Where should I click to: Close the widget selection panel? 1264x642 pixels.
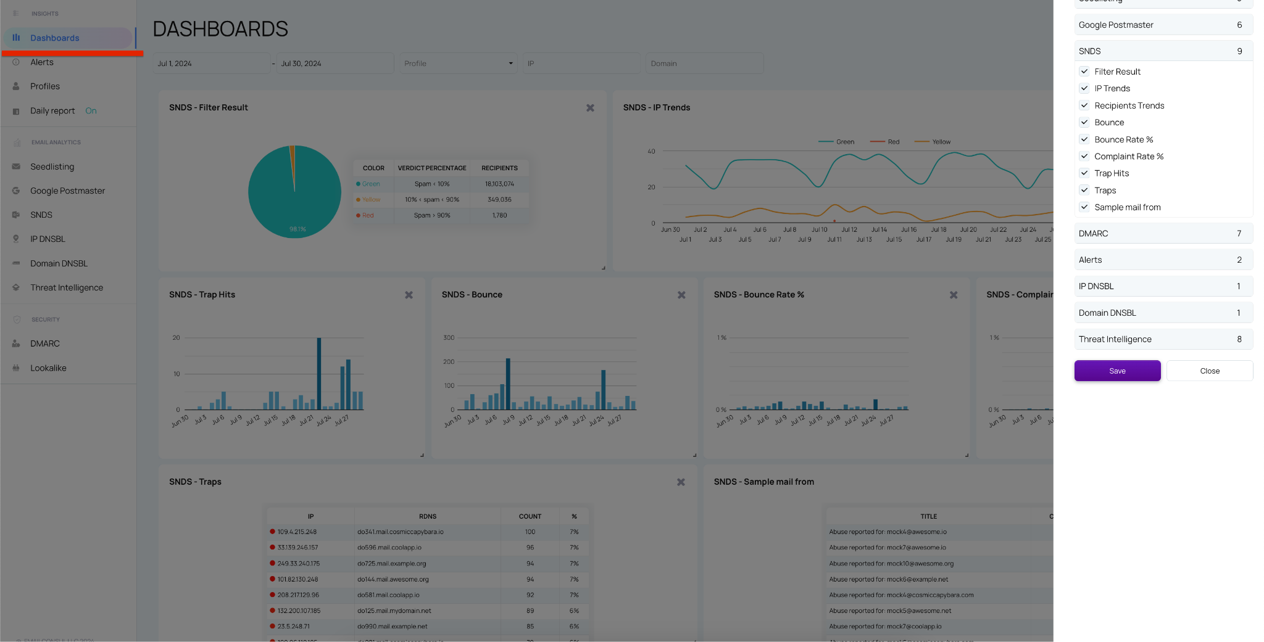pos(1210,371)
